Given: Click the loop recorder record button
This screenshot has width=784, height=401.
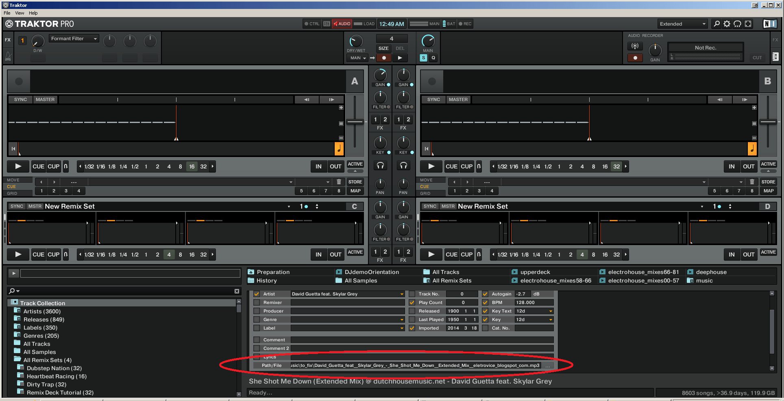Looking at the screenshot, I should [384, 58].
